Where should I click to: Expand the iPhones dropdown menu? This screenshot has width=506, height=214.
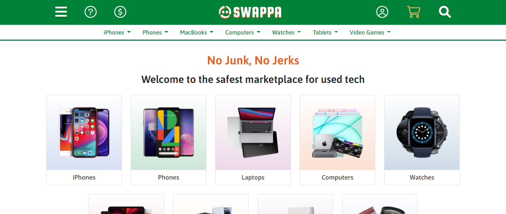[117, 33]
